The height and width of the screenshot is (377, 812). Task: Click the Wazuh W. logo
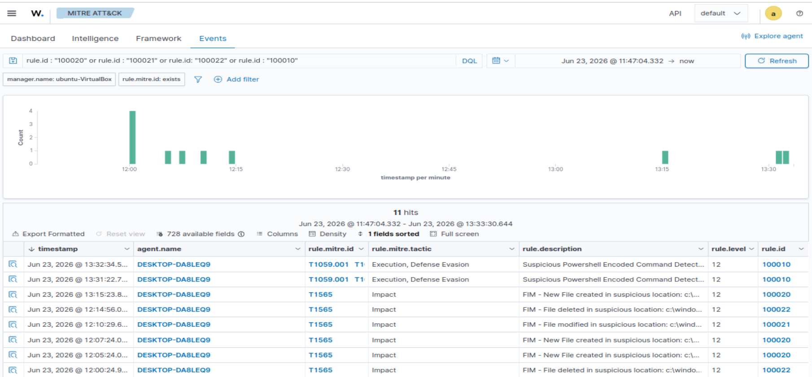coord(37,13)
